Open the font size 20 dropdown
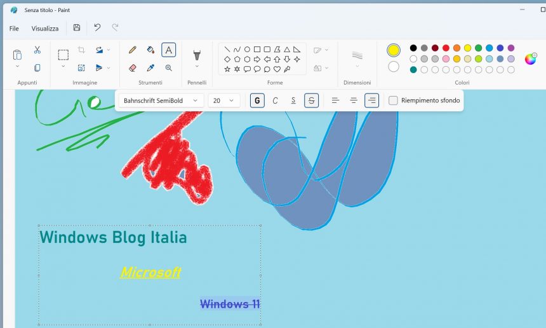This screenshot has width=546, height=328. click(x=224, y=100)
